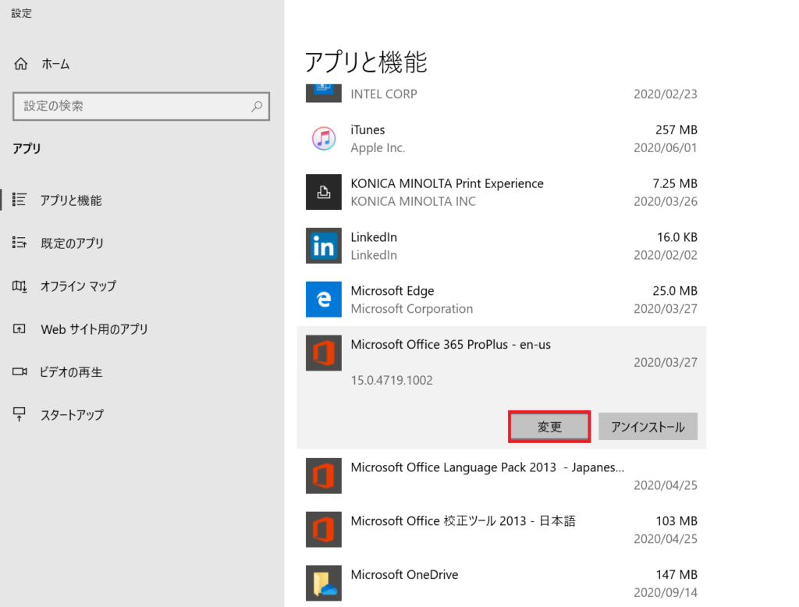Select the Microsoft Edge app name
This screenshot has height=607, width=799.
(x=392, y=291)
